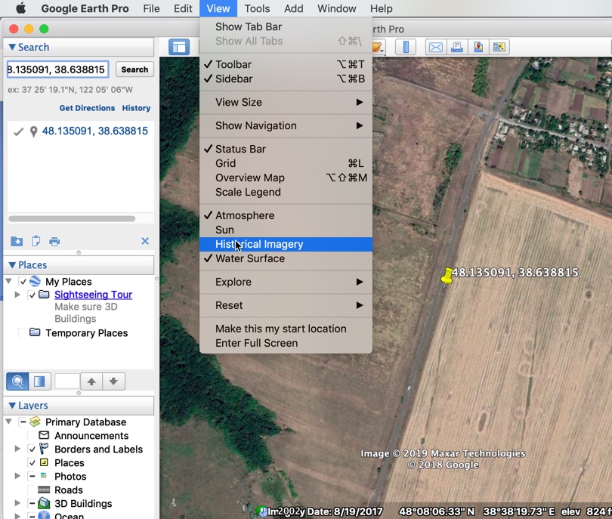The height and width of the screenshot is (519, 612).
Task: Open the Apple menu
Action: tap(20, 8)
